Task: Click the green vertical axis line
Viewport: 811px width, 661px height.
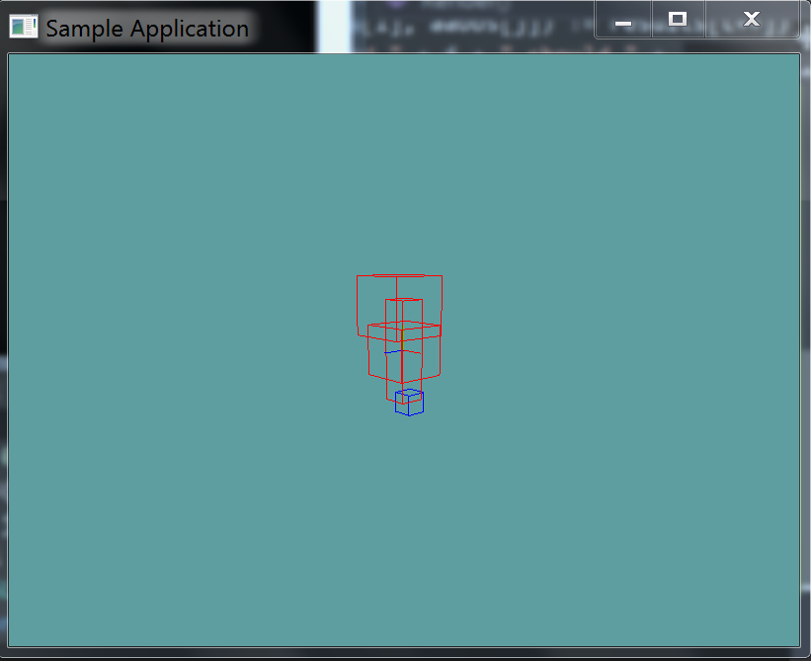Action: coord(402,337)
